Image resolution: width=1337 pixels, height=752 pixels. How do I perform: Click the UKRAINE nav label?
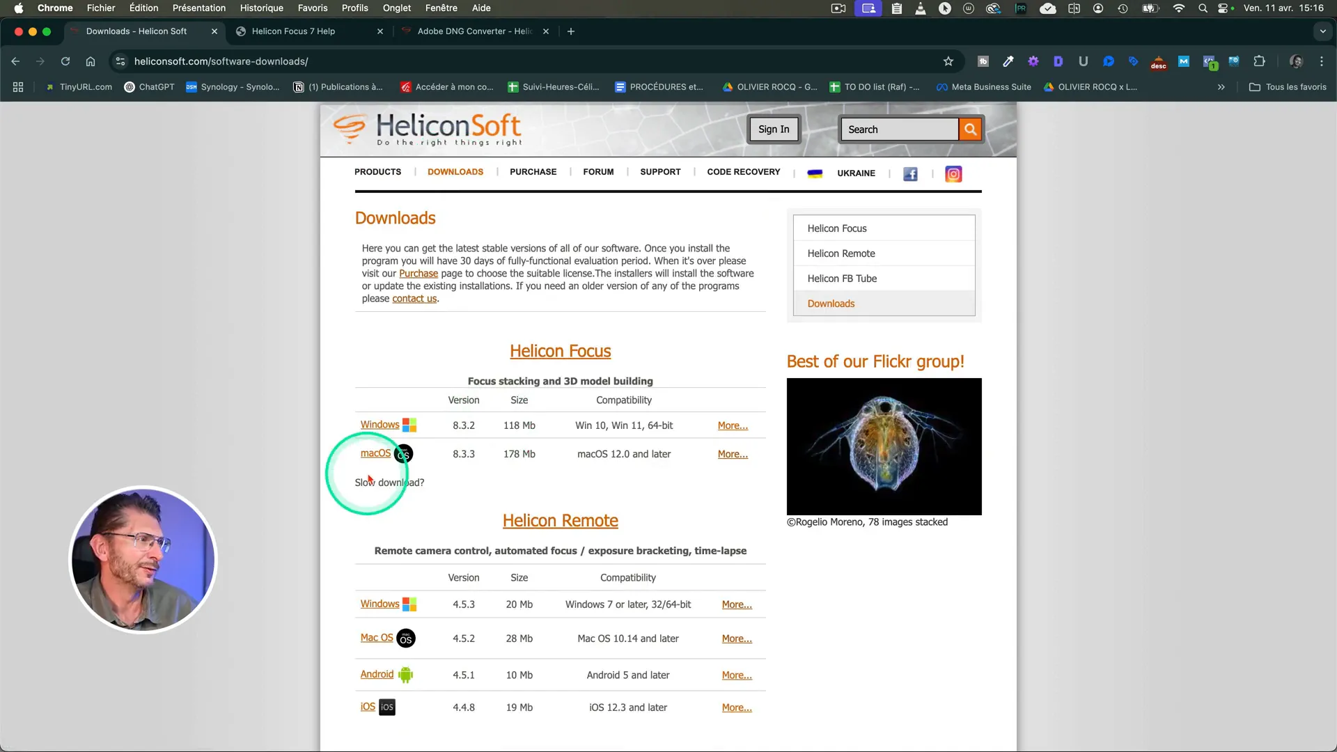pos(856,173)
